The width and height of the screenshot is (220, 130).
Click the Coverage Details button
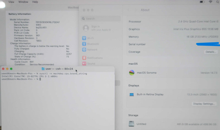click(210, 52)
